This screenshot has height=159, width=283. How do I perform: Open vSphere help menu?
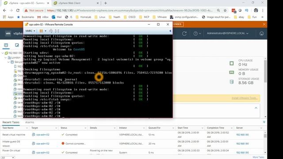pos(197,34)
